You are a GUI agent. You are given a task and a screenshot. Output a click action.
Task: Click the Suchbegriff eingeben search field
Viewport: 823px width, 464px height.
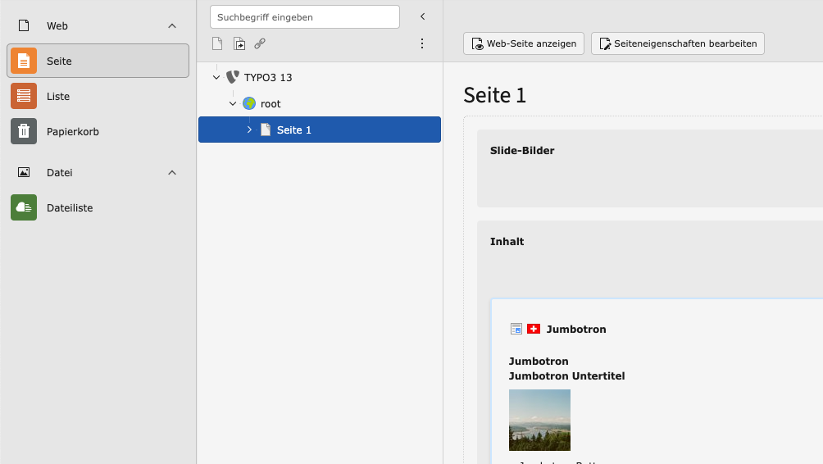coord(304,17)
